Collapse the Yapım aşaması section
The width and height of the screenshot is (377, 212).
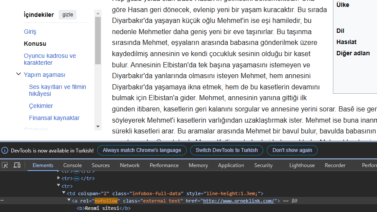(x=19, y=75)
